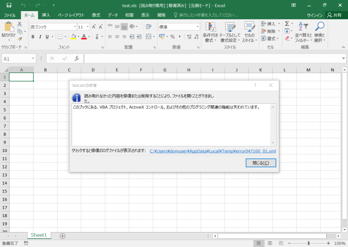Viewport: 348px width, 247px height.
Task: Click the Save icon in title bar
Action: pos(9,5)
